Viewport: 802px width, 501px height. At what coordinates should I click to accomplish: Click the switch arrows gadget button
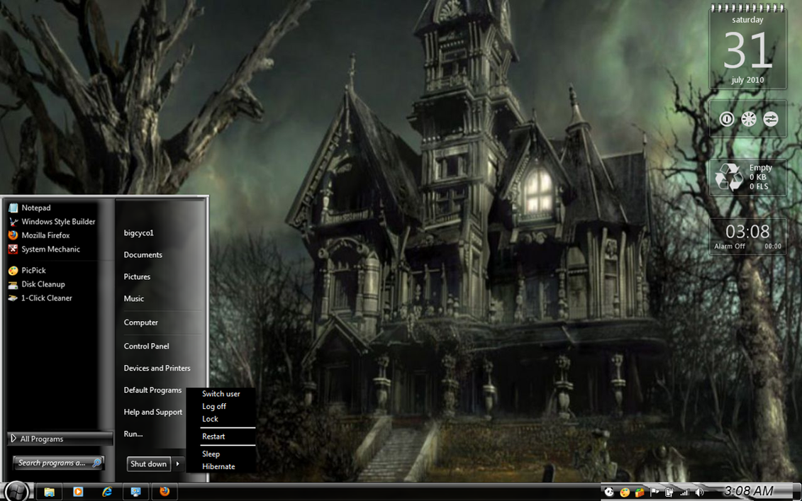point(771,119)
